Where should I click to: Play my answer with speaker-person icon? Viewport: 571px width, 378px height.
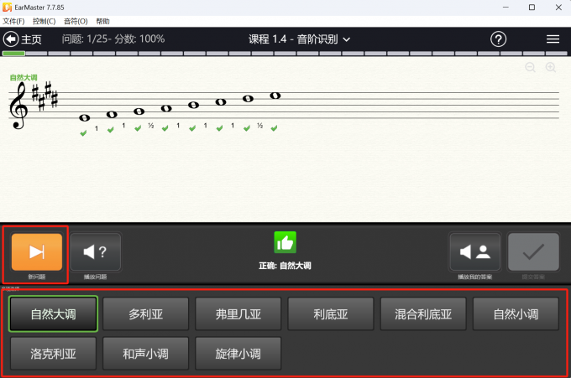point(475,252)
